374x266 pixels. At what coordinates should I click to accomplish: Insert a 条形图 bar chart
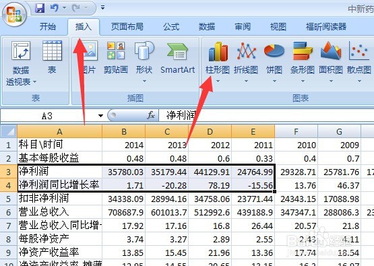coord(303,57)
